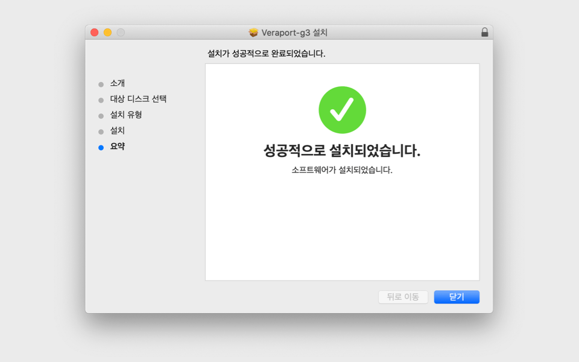Click the blue bullet next to 요약
This screenshot has width=579, height=362.
click(x=101, y=147)
